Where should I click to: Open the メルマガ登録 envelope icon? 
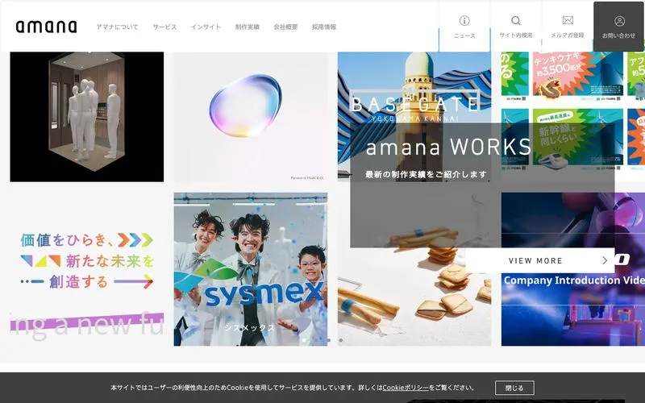568,20
